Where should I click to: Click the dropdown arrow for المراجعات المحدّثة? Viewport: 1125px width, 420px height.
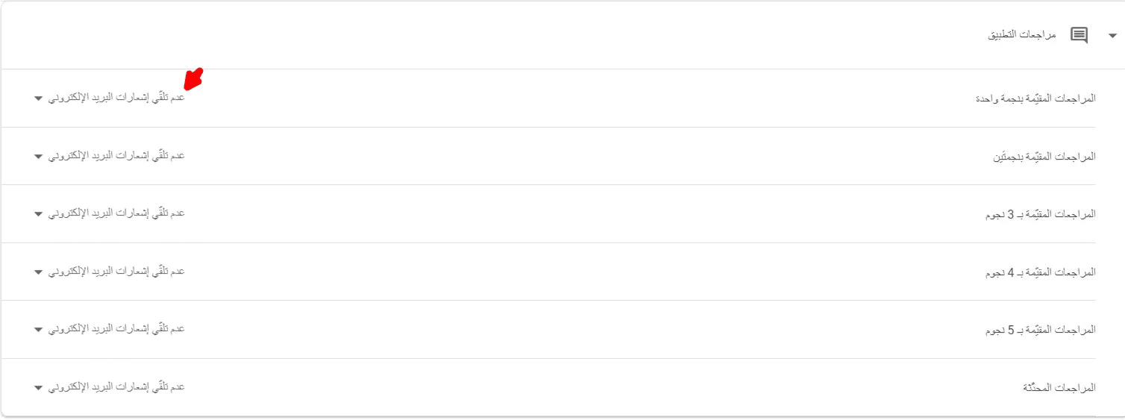(x=38, y=388)
